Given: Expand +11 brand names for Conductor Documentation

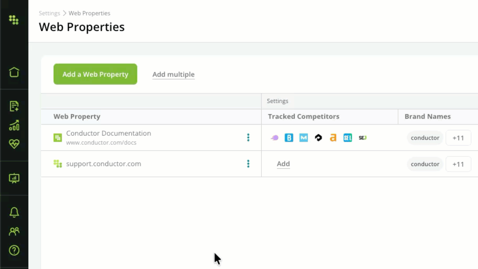Looking at the screenshot, I should [458, 138].
